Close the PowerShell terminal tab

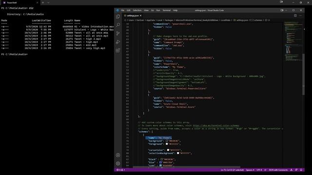[37, 2]
